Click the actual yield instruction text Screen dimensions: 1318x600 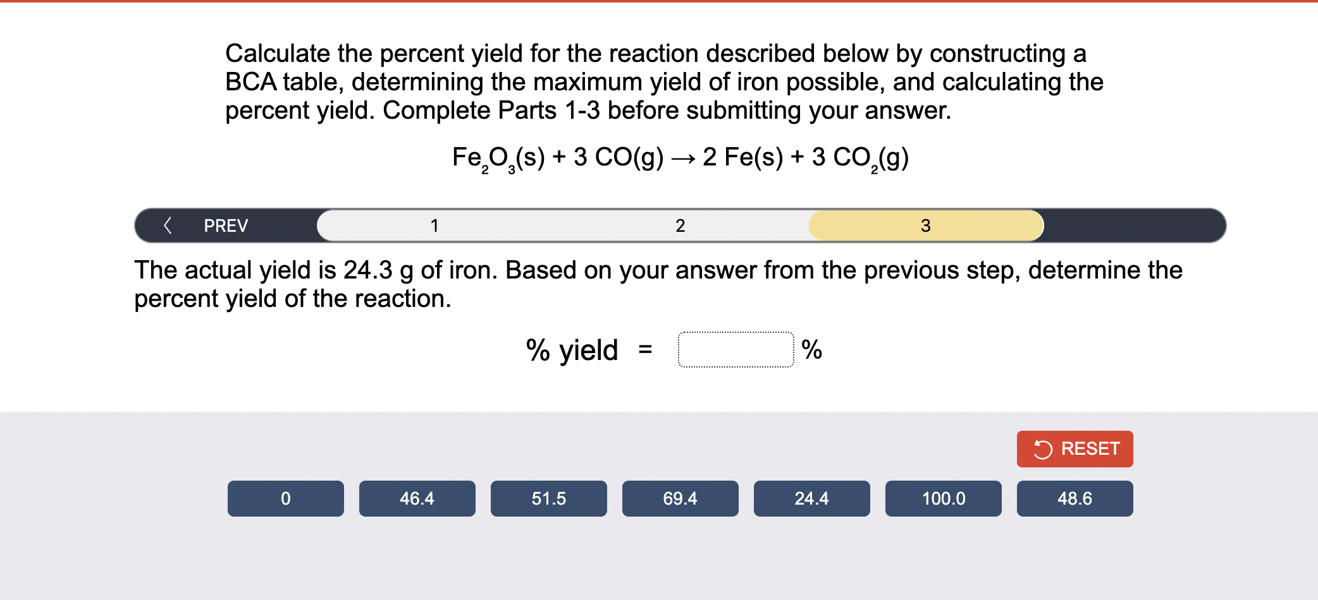(x=658, y=283)
